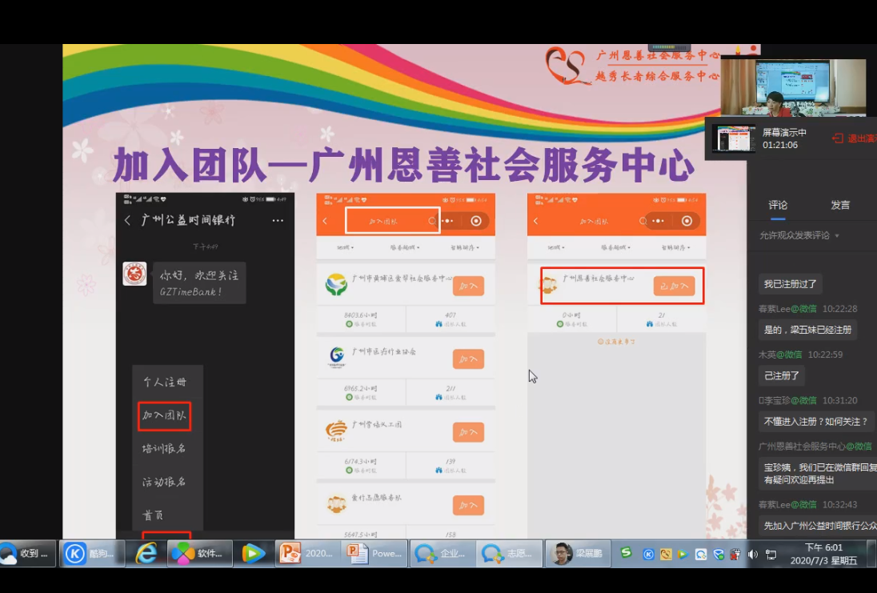Click the red 退出演示 exit button

click(x=855, y=138)
